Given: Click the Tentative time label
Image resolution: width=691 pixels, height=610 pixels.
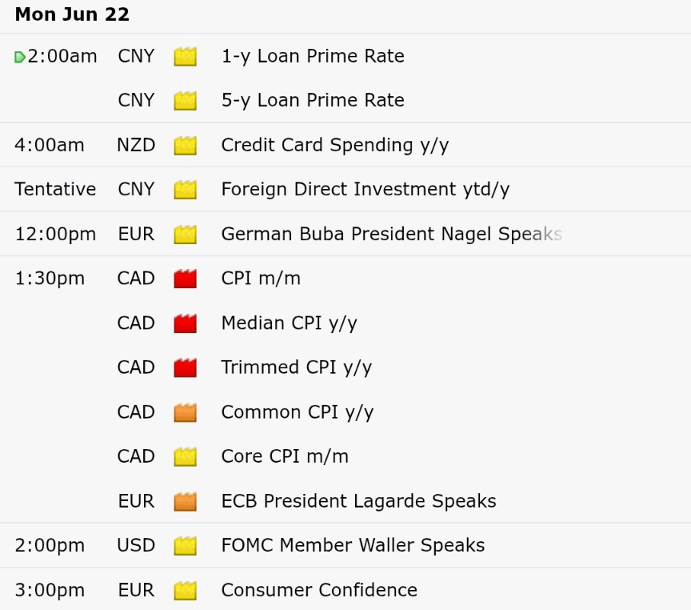Looking at the screenshot, I should pyautogui.click(x=55, y=189).
